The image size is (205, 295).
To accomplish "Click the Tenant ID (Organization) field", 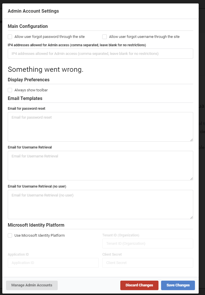I will [148, 244].
